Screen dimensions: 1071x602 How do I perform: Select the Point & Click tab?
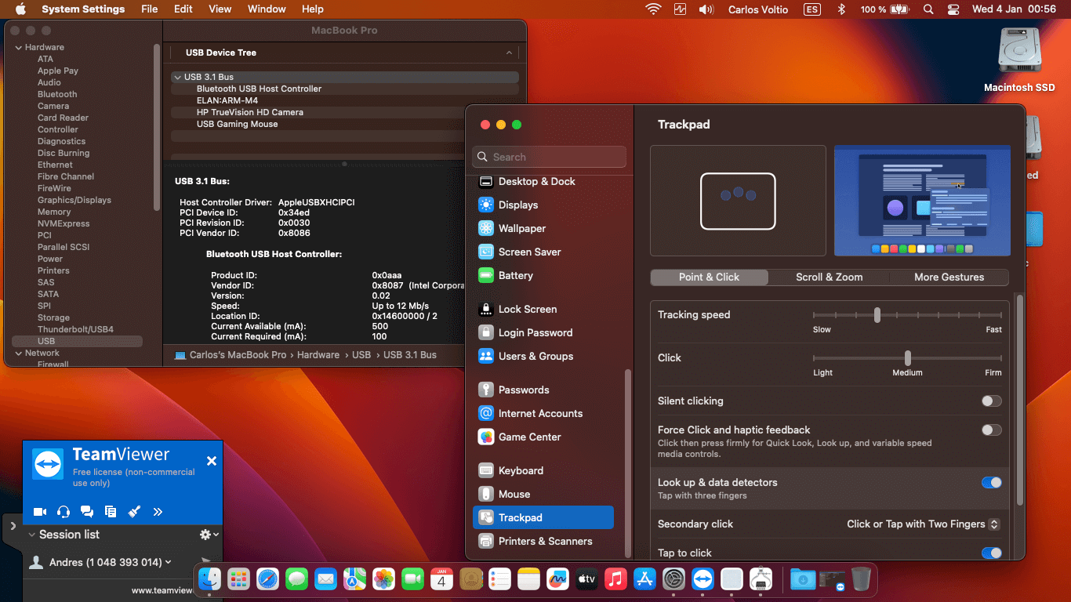pos(710,277)
